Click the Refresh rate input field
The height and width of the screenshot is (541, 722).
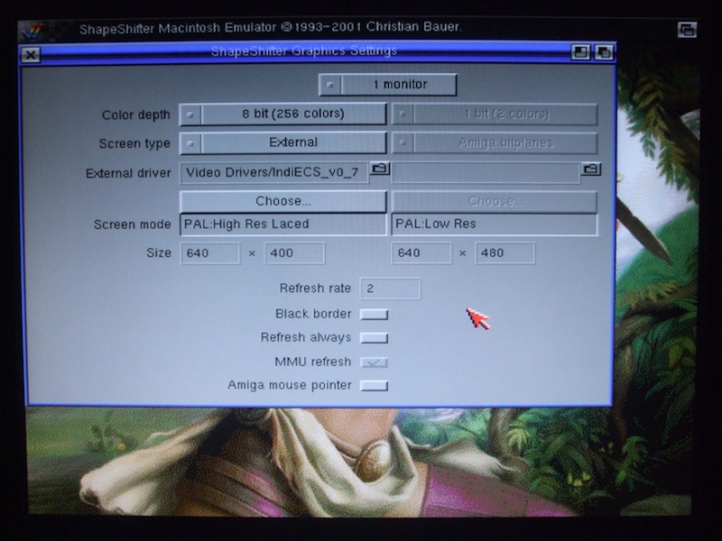coord(390,289)
